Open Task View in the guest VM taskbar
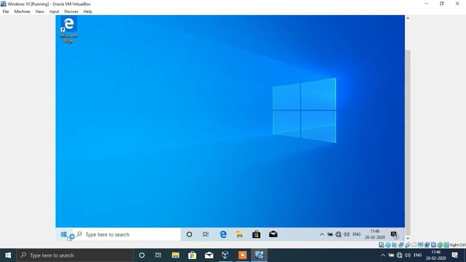Screen dimensions: 466x262 click(x=206, y=235)
